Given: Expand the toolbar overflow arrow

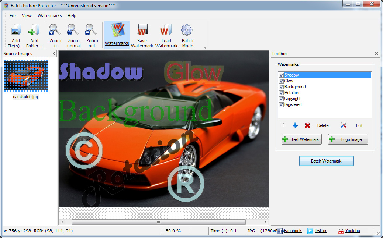Looking at the screenshot, I should pos(205,48).
